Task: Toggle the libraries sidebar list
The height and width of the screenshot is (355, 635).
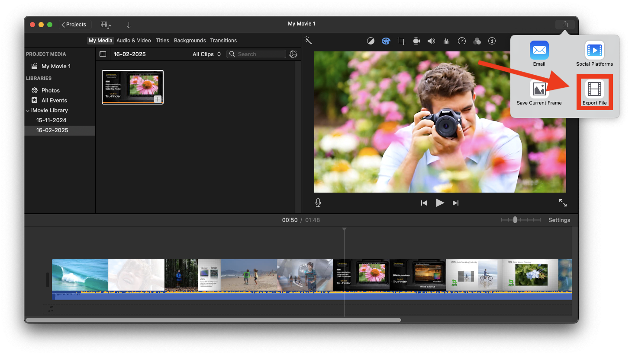Action: 103,54
